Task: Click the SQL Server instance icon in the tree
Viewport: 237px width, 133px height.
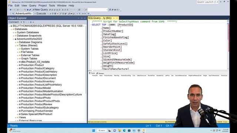Action: click(11, 26)
